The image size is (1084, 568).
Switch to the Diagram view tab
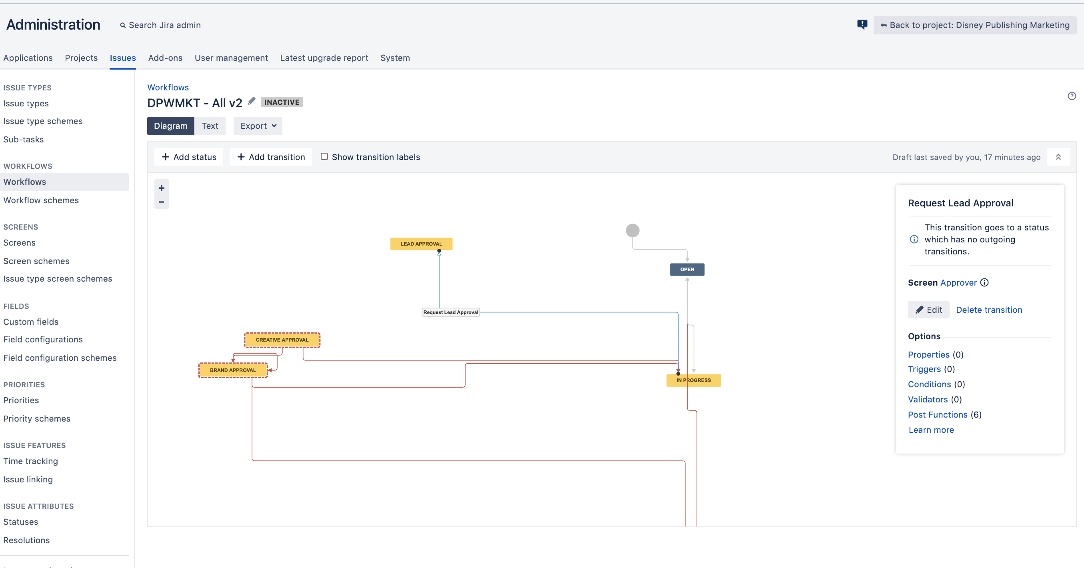(x=170, y=126)
